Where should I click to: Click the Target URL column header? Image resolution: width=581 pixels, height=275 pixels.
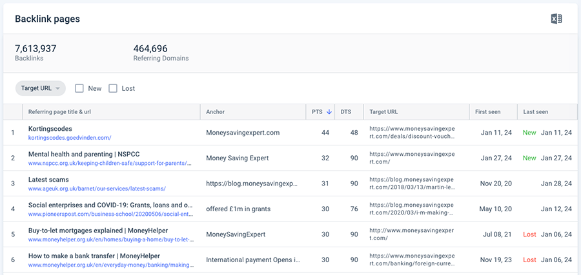[x=383, y=112]
